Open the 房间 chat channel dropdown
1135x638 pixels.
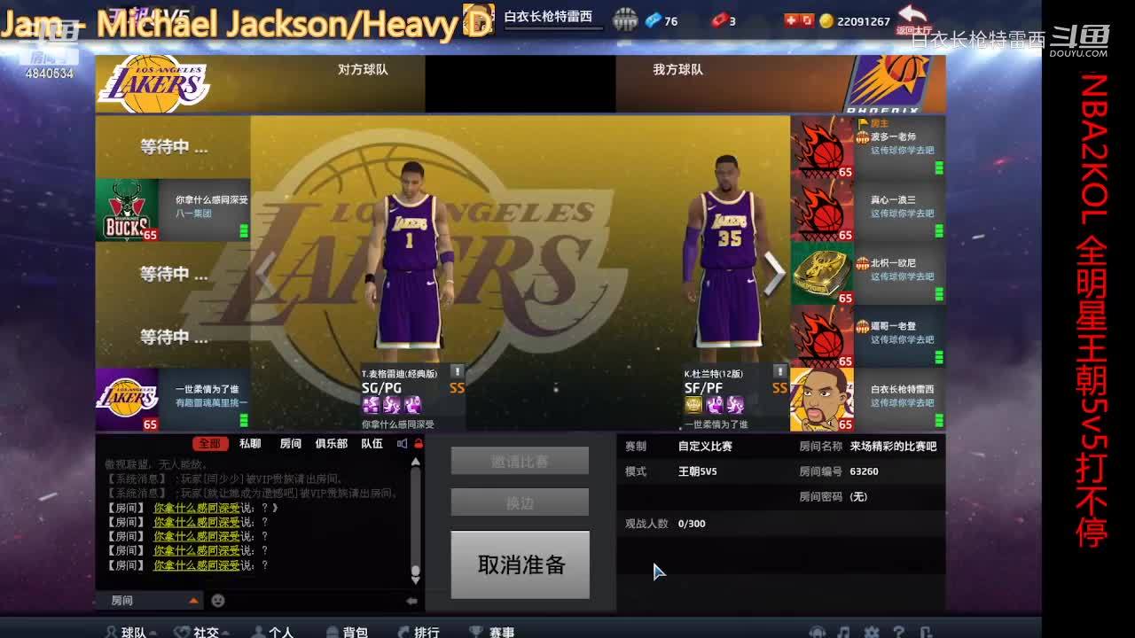(151, 601)
